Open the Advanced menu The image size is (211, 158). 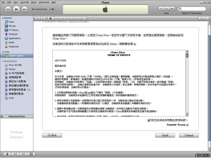coord(44,2)
